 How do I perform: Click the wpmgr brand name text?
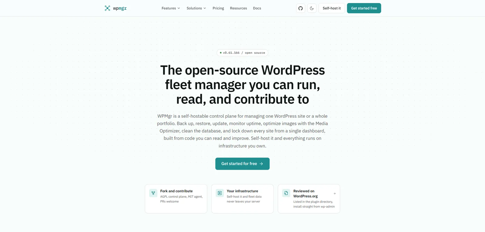(120, 8)
